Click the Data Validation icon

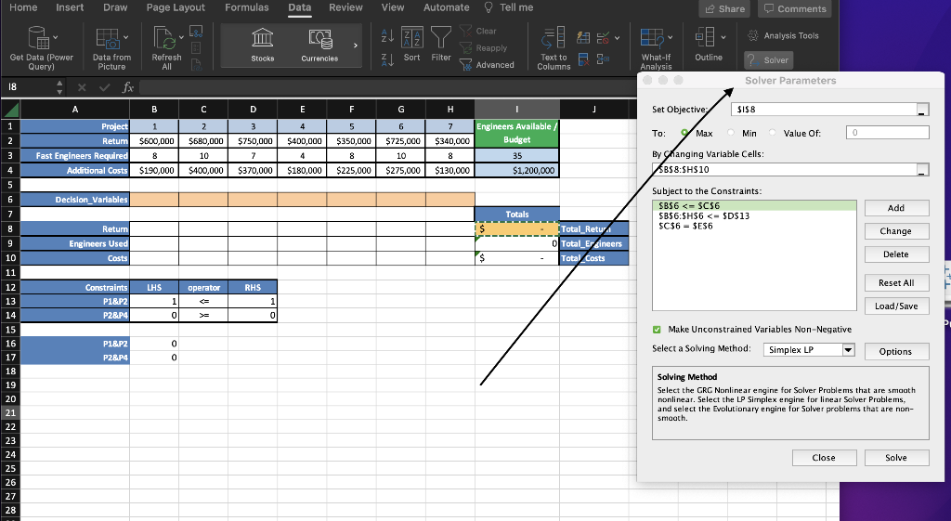(x=603, y=37)
